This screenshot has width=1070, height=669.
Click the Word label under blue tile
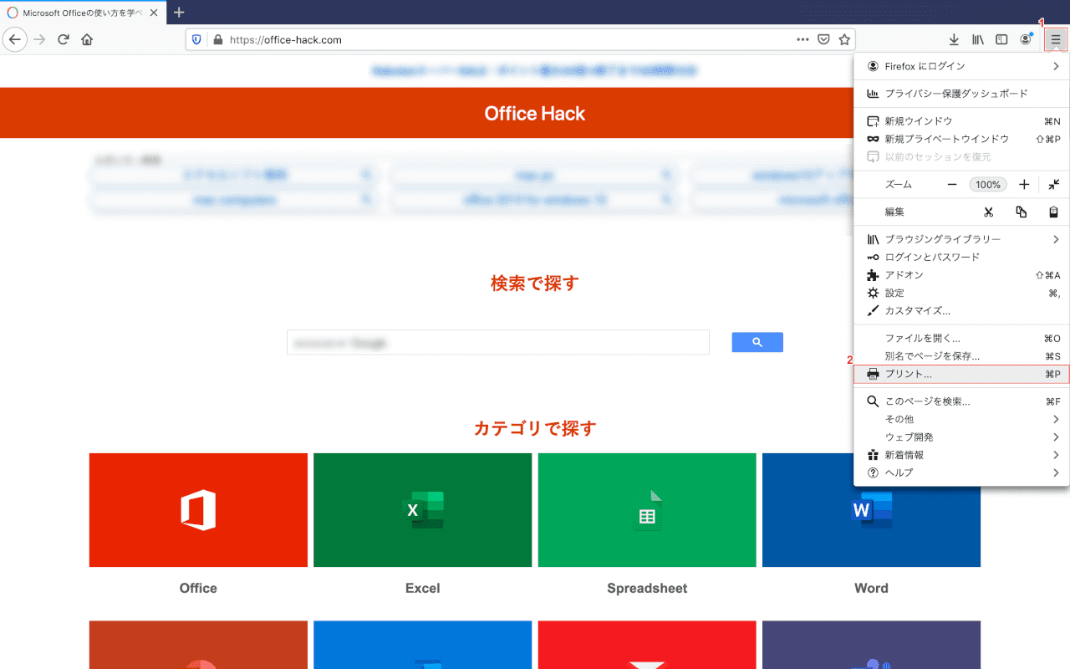871,588
